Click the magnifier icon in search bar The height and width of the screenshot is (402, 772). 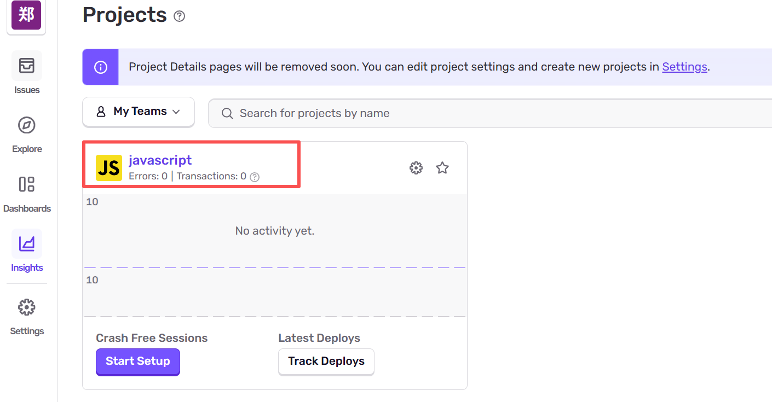[x=227, y=113]
